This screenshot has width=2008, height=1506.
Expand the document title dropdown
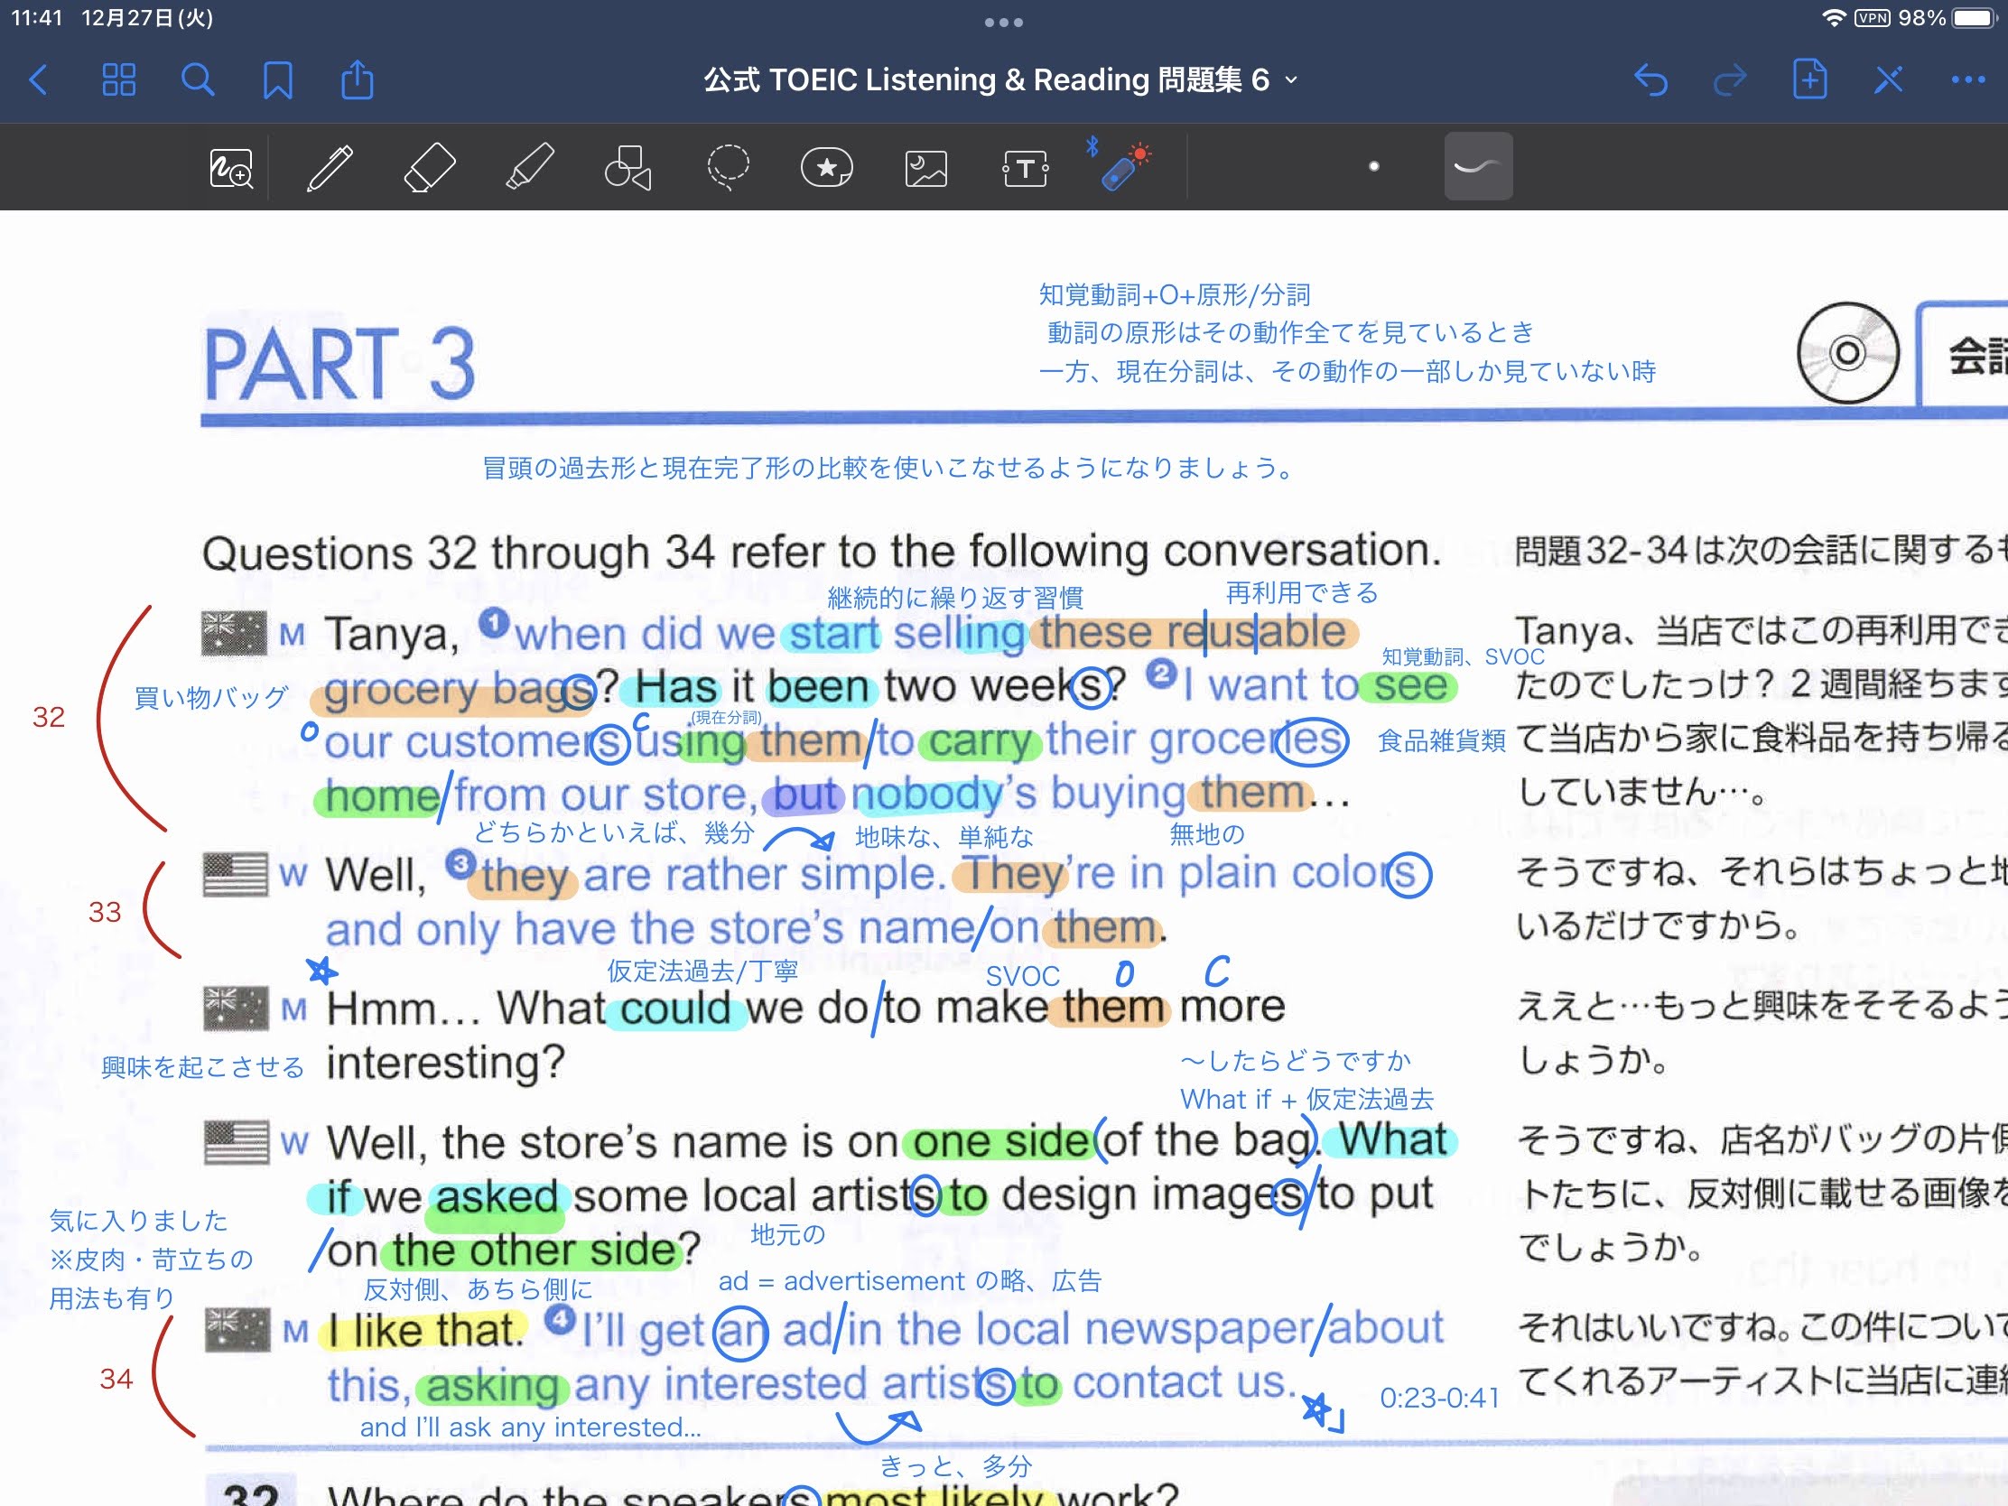click(x=1291, y=80)
